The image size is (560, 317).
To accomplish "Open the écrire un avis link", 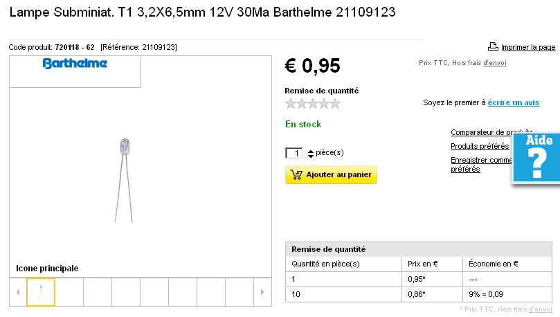I will [x=513, y=102].
